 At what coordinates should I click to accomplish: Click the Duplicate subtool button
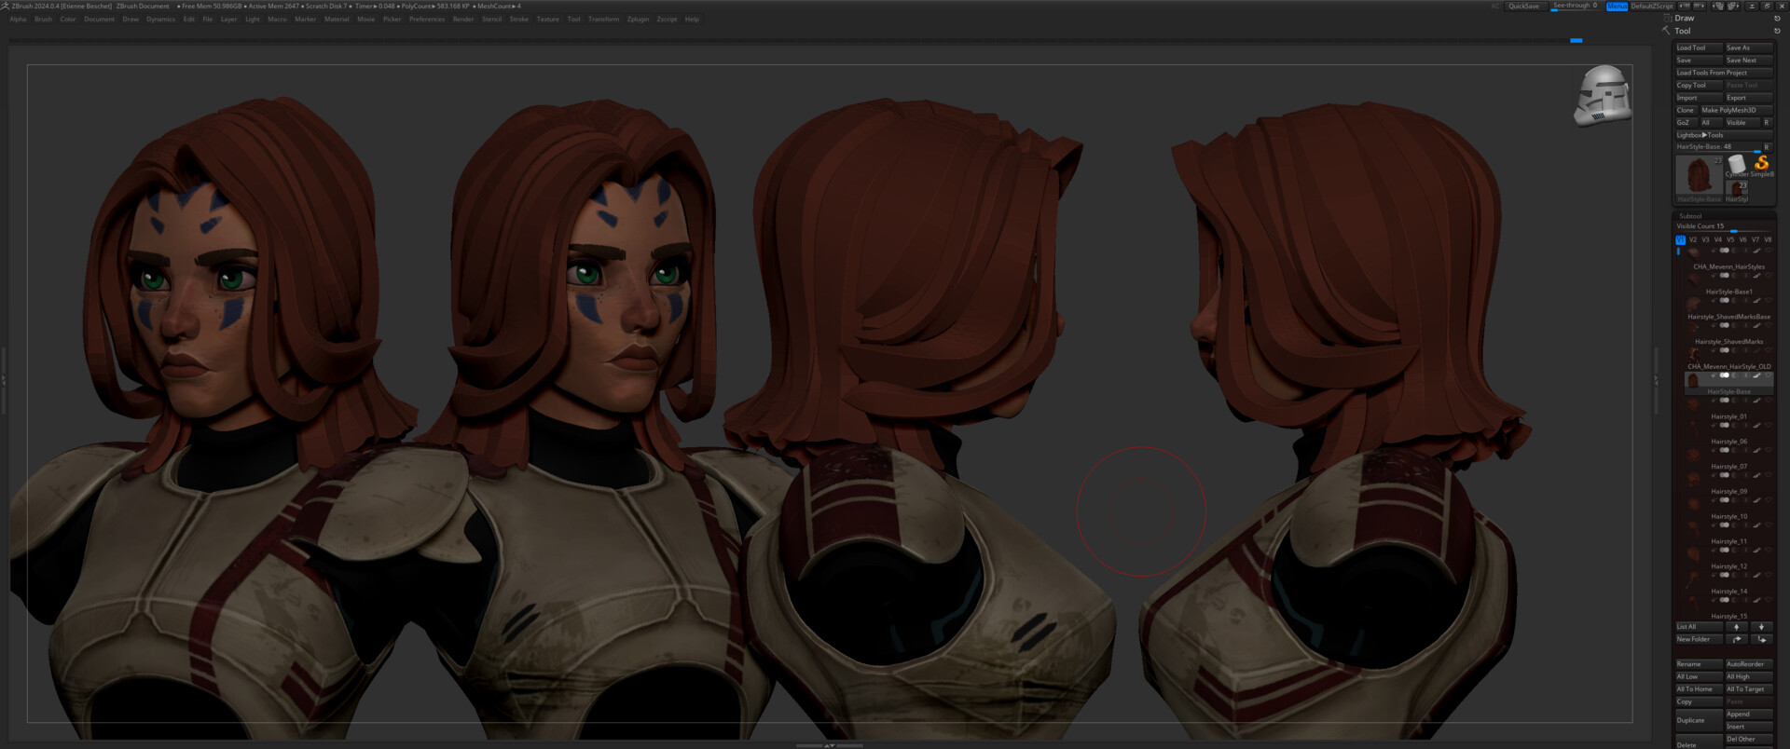(1700, 720)
